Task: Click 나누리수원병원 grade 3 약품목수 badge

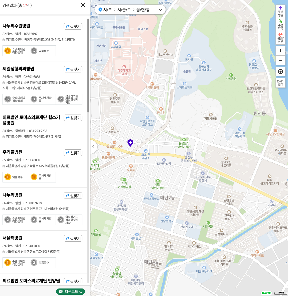Action: (42, 51)
